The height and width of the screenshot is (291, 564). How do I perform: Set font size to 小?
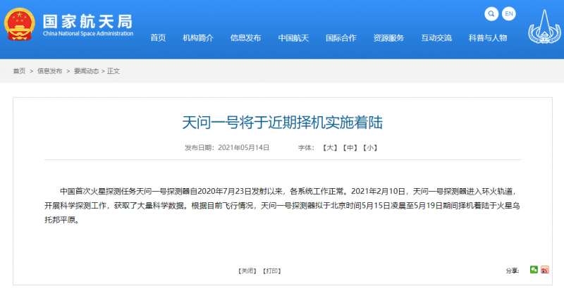click(369, 148)
